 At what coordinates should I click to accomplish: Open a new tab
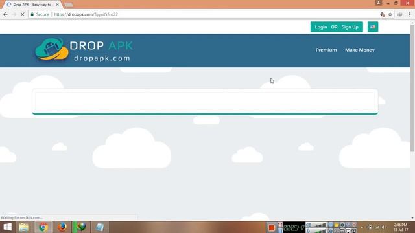69,5
